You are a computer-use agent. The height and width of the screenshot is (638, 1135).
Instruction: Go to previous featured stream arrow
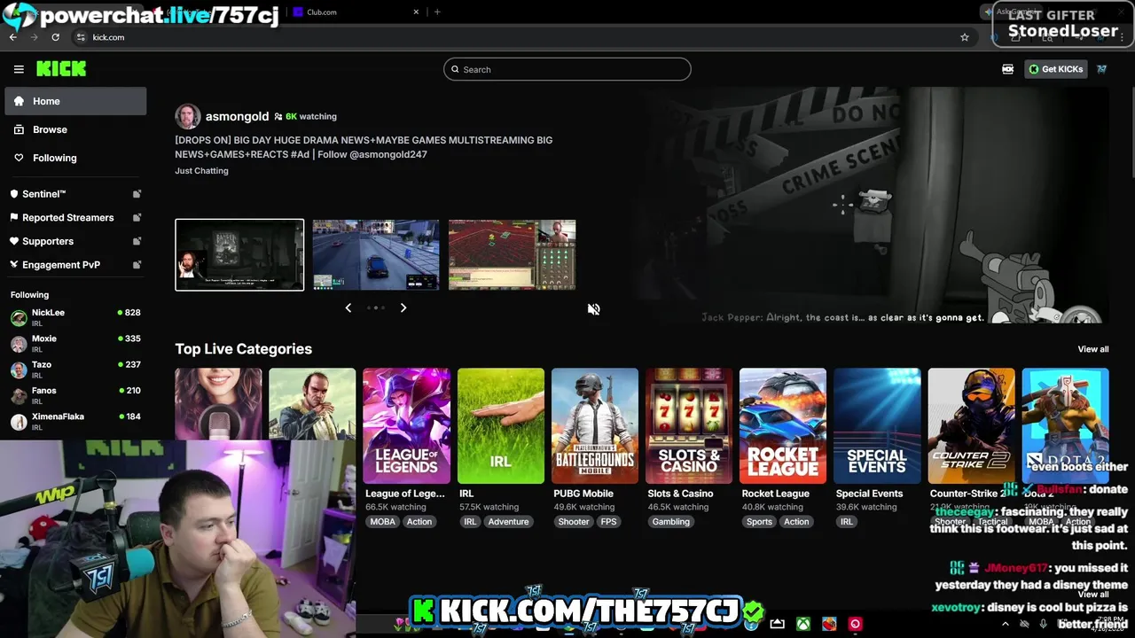tap(348, 307)
